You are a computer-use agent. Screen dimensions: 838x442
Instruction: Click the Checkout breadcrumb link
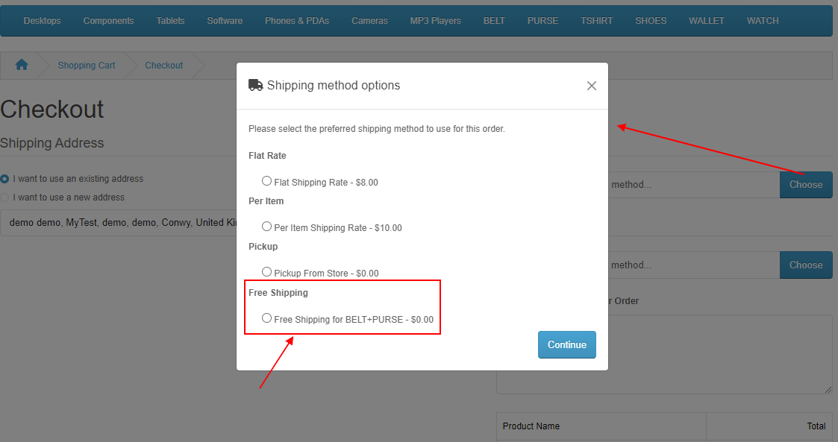tap(163, 65)
